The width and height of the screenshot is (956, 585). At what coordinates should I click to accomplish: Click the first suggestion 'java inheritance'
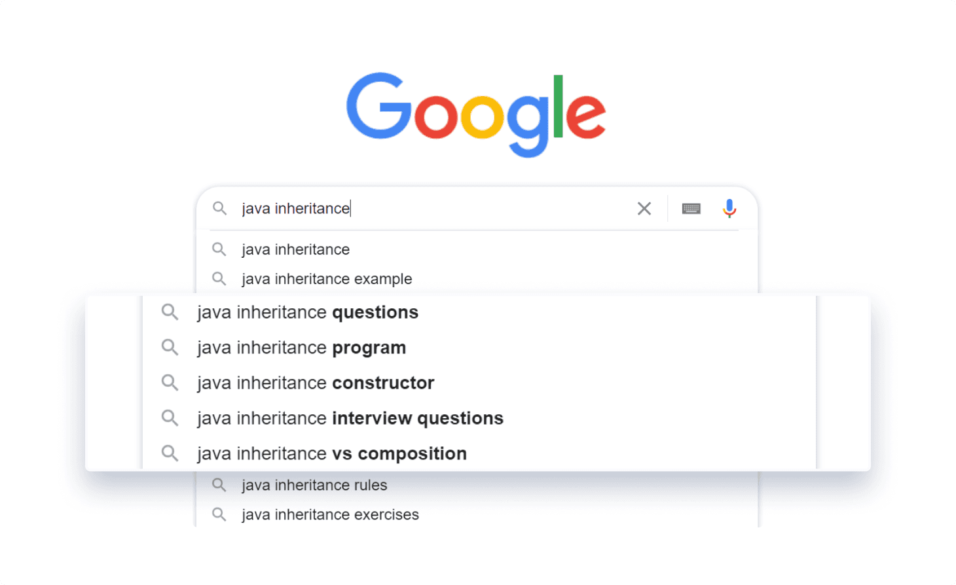(x=296, y=249)
